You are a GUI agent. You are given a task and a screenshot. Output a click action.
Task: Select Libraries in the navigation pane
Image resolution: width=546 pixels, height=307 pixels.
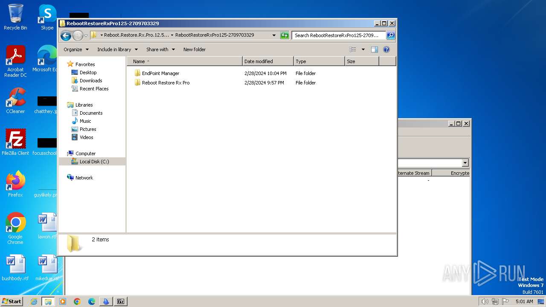84,105
